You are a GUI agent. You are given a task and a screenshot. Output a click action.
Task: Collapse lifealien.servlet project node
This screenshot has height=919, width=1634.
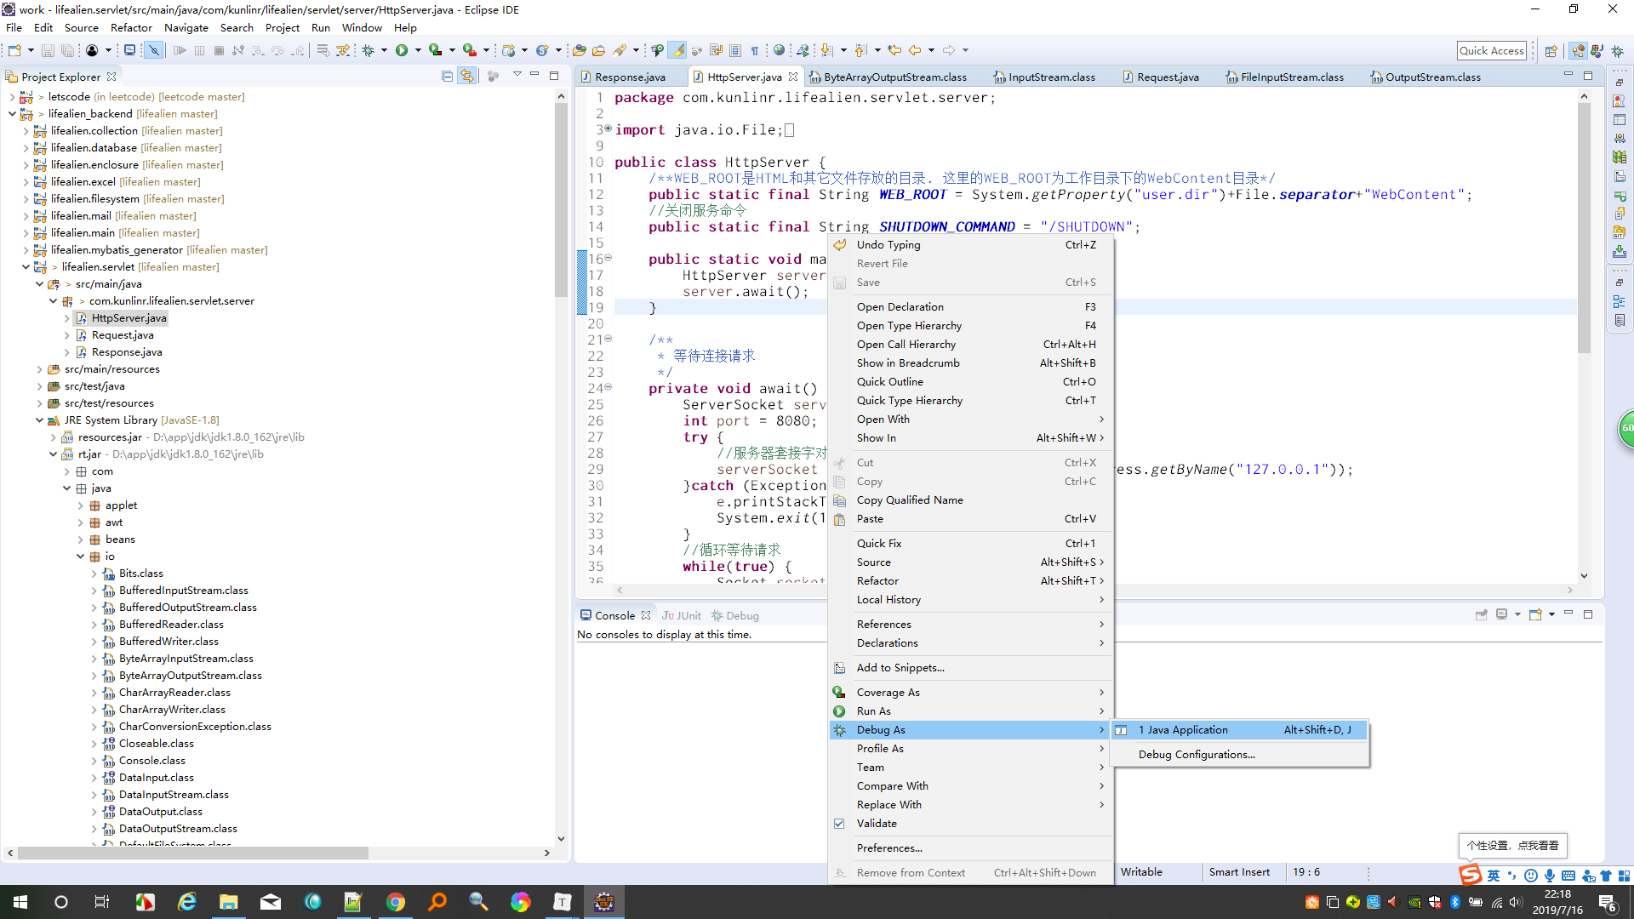click(26, 267)
